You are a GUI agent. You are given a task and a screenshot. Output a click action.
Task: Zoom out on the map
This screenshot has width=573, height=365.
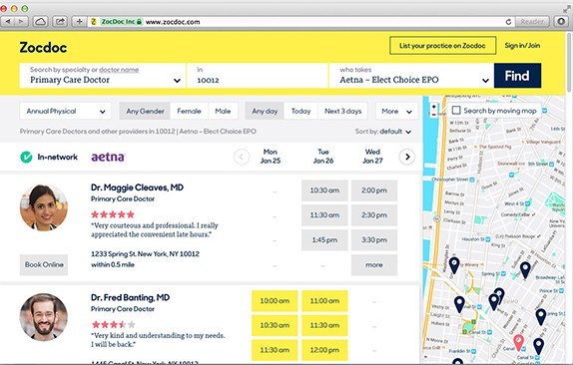point(433,115)
